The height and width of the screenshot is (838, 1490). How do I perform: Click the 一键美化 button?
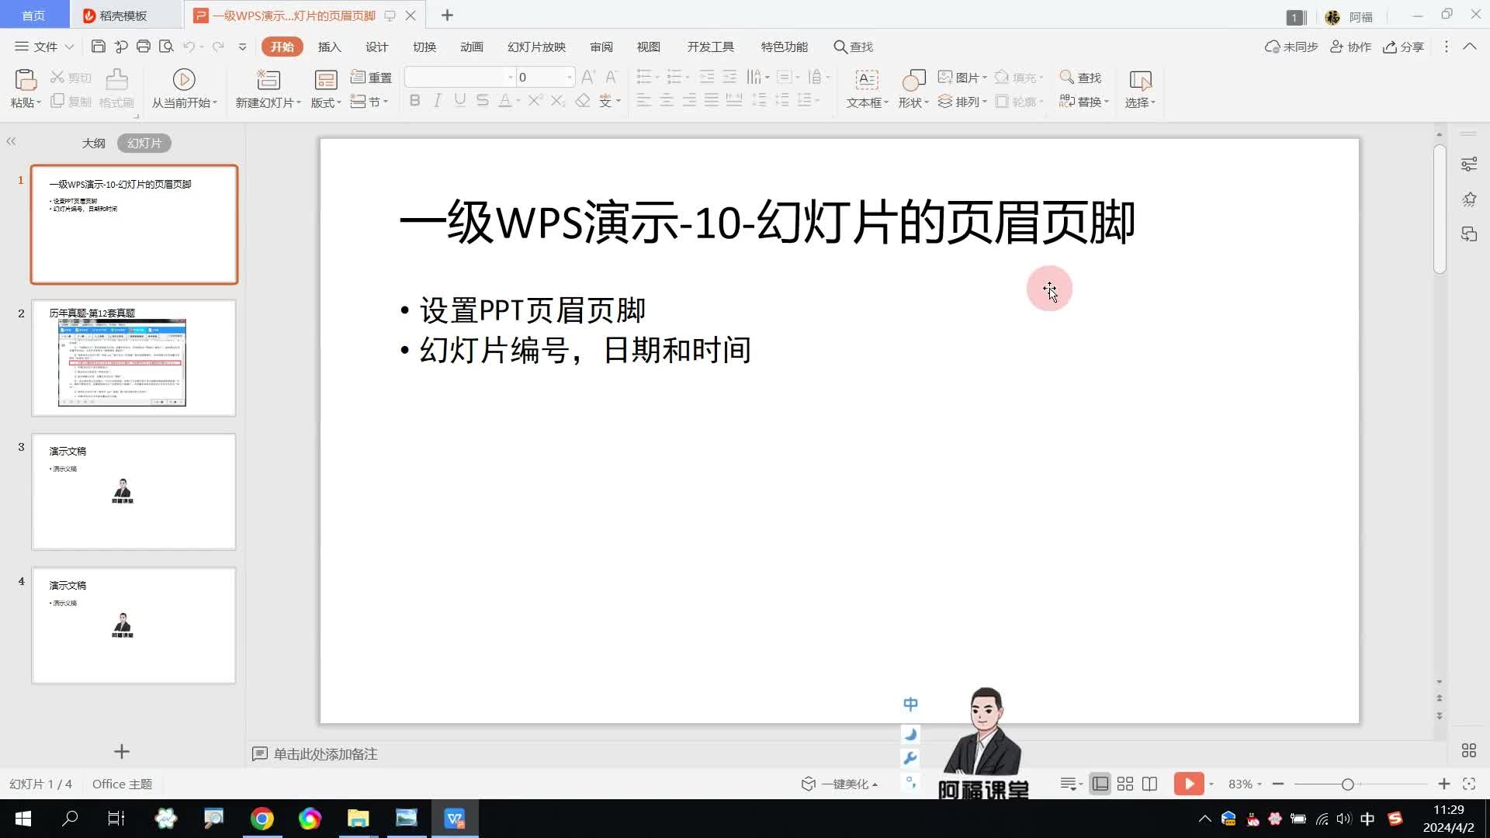(x=840, y=784)
